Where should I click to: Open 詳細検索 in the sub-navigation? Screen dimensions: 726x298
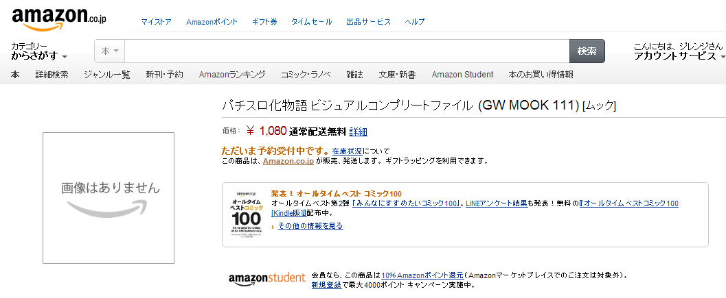pyautogui.click(x=52, y=75)
